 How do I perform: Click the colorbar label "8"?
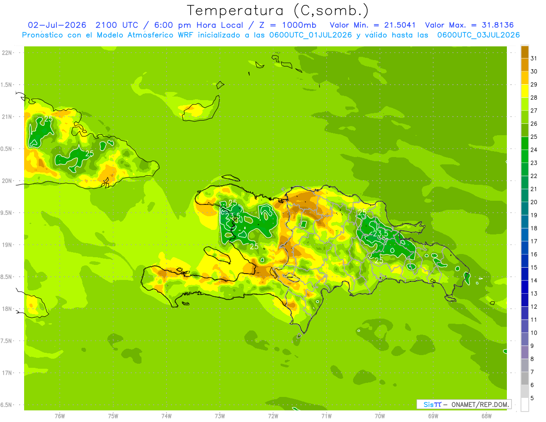click(x=532, y=359)
